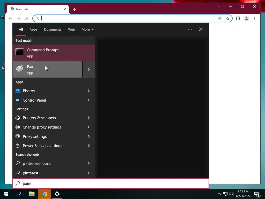Image resolution: width=265 pixels, height=199 pixels.
Task: Expand Change proxy settings chevron
Action: [x=89, y=127]
